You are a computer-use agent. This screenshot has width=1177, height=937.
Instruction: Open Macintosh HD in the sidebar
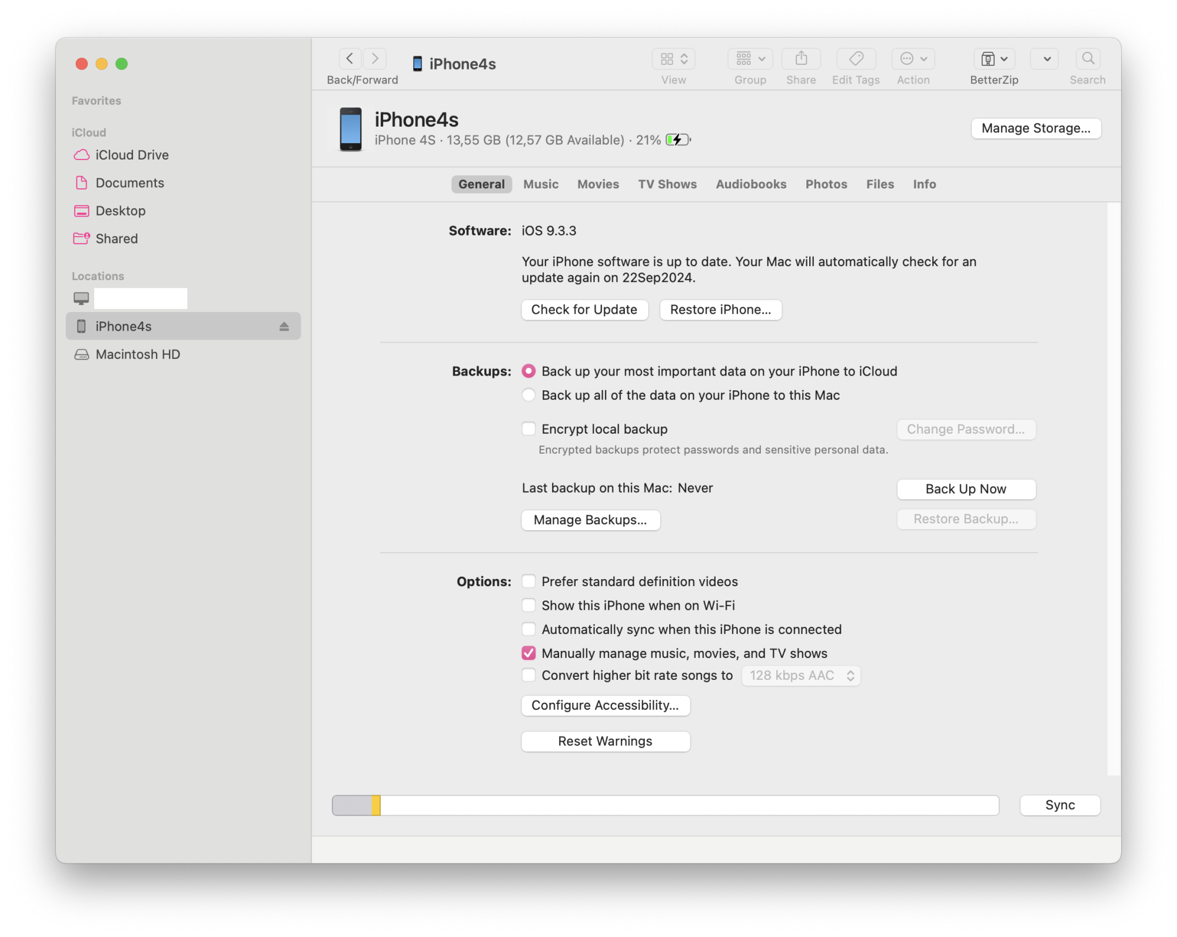(x=184, y=354)
